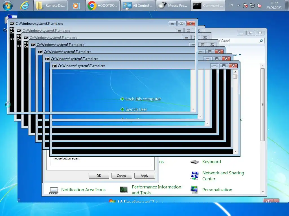Image resolution: width=289 pixels, height=216 pixels.
Task: Switch to All Control Panel taskbar button
Action: click(138, 6)
